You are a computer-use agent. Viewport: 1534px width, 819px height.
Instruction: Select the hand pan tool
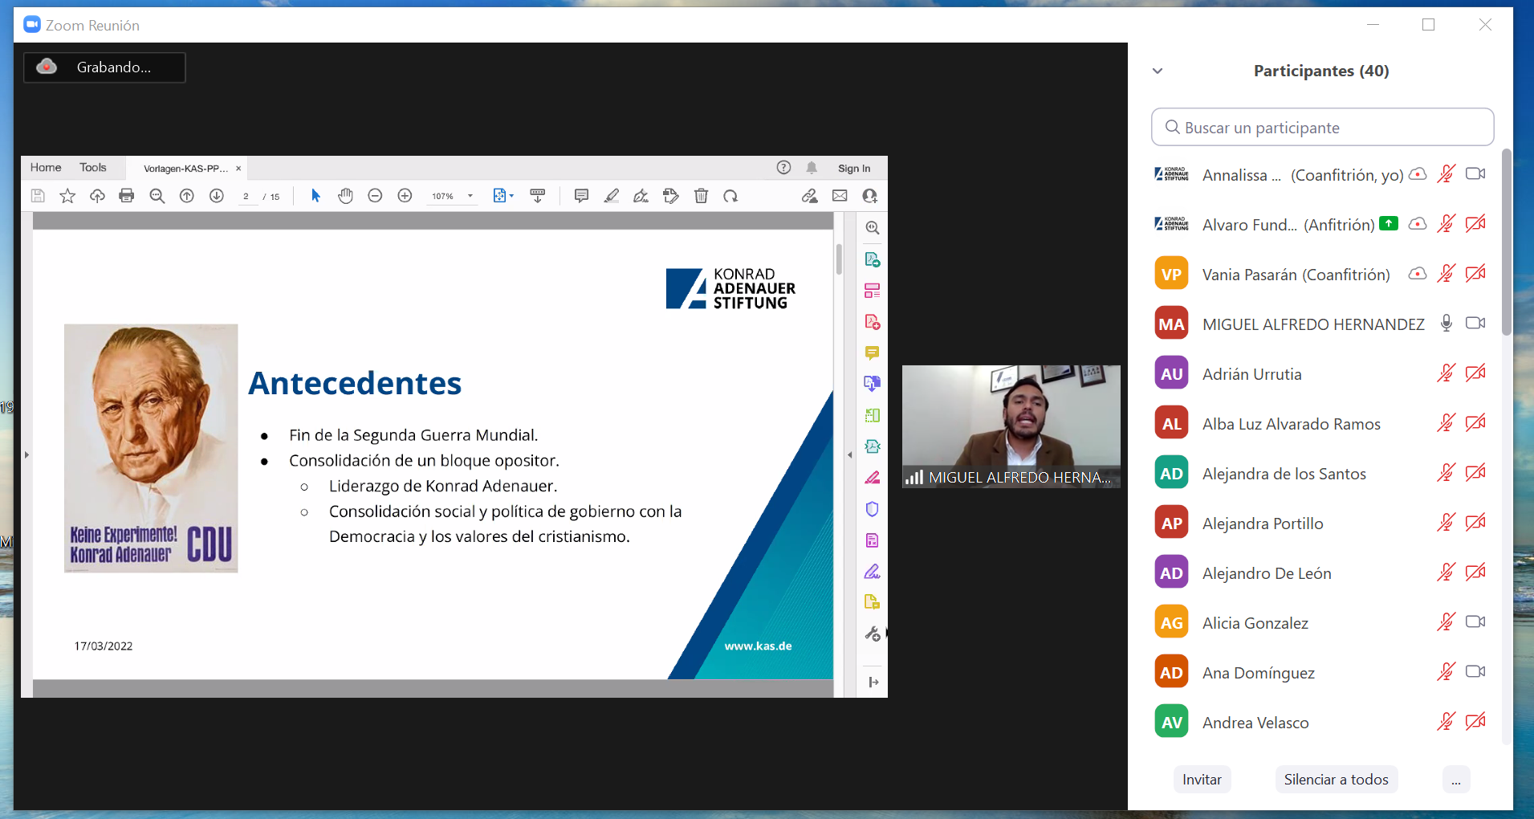coord(345,196)
